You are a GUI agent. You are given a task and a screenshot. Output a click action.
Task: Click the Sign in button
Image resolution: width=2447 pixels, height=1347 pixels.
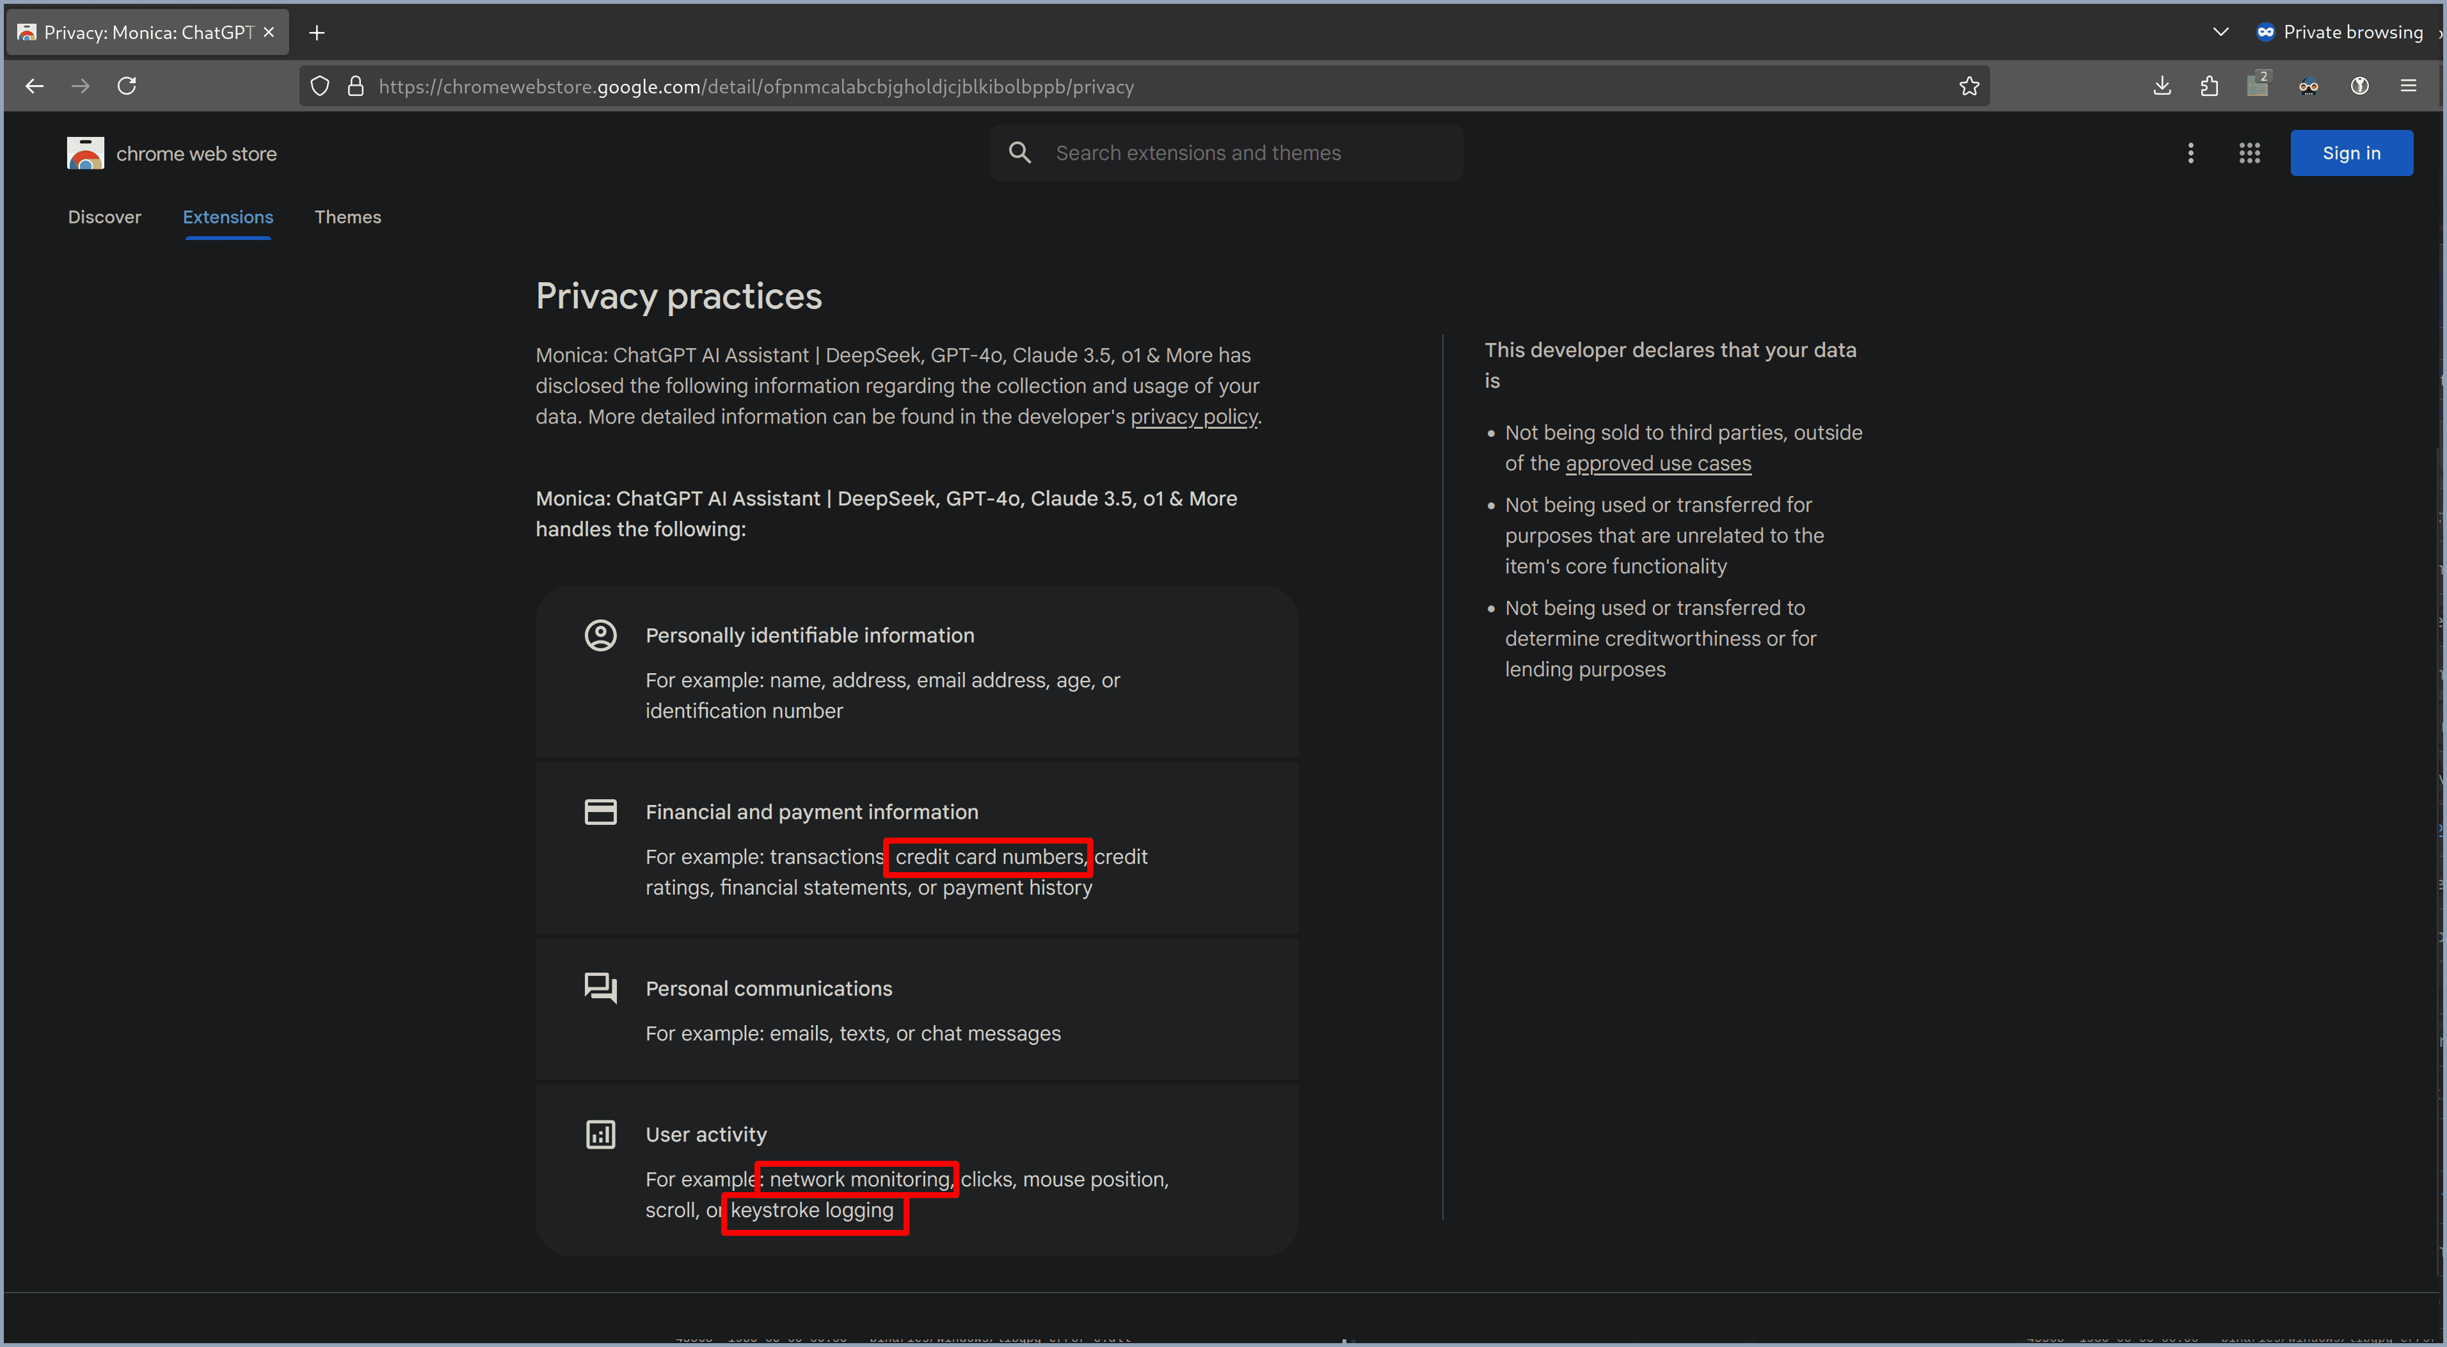2351,153
